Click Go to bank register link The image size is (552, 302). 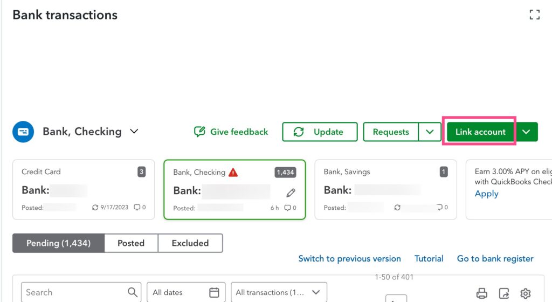(x=495, y=259)
